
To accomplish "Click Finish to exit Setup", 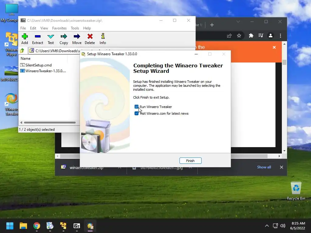I will tap(190, 161).
